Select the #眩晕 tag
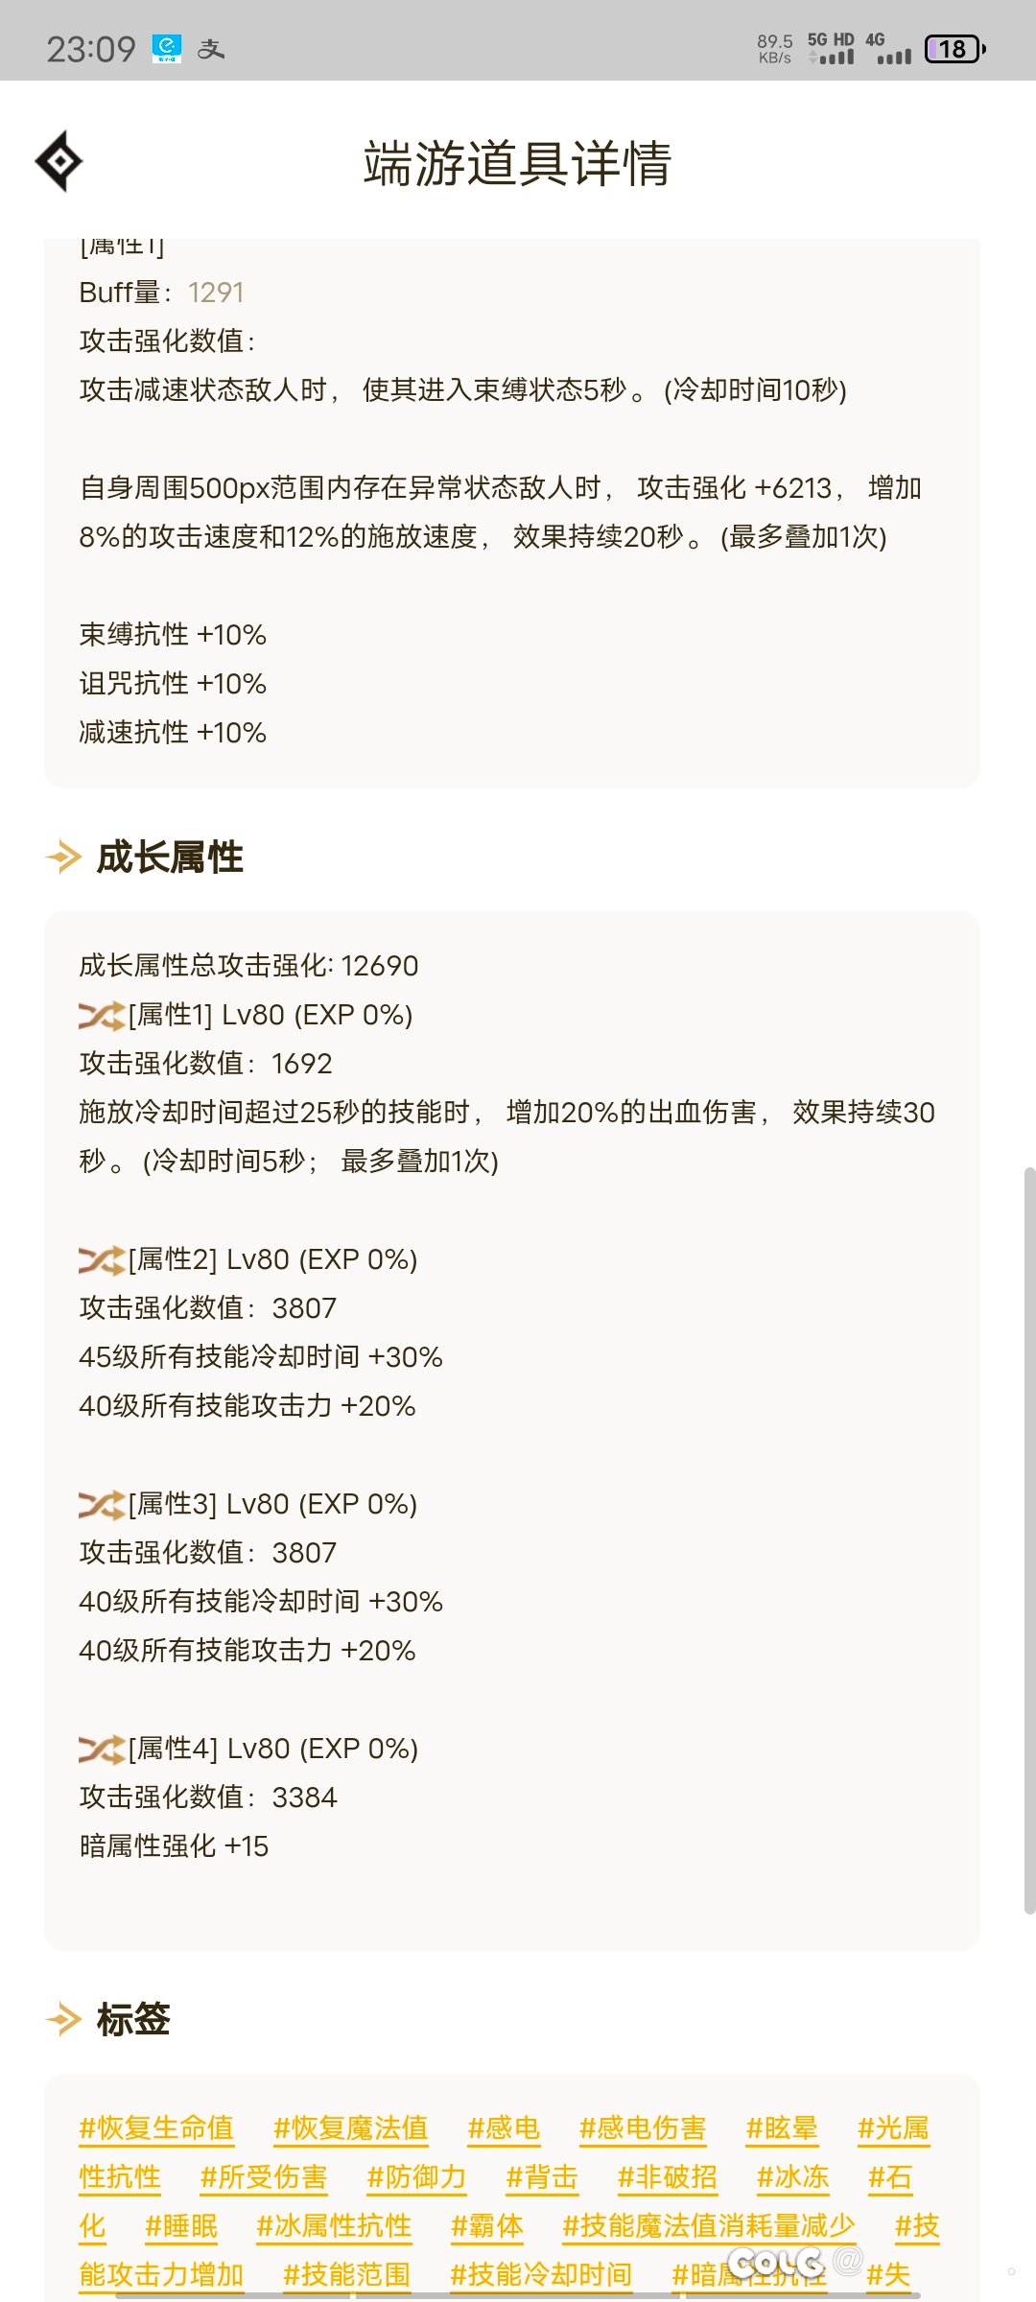 [782, 2128]
